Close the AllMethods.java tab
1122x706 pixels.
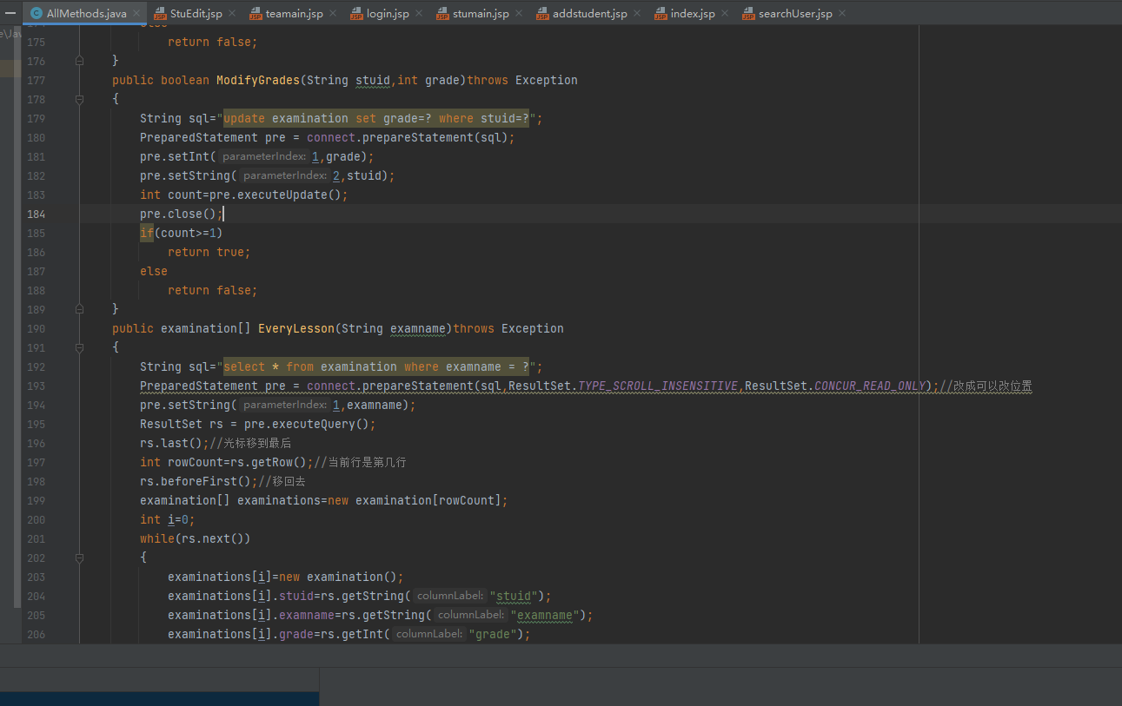pos(137,14)
